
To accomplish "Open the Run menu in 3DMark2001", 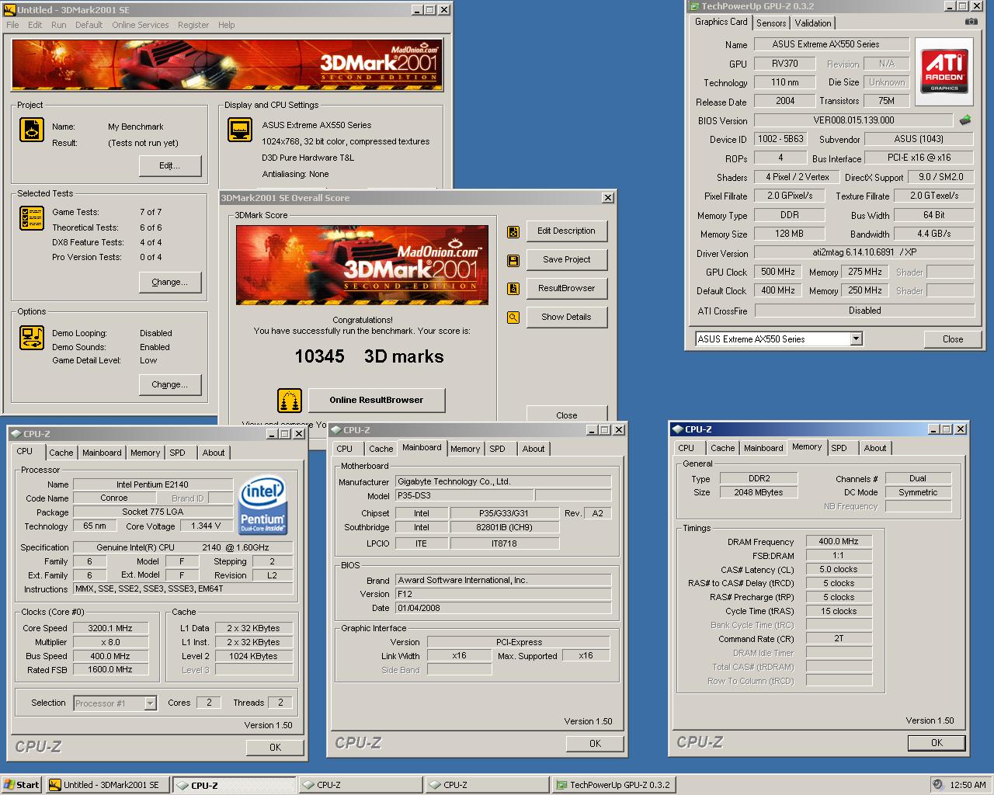I will 59,25.
